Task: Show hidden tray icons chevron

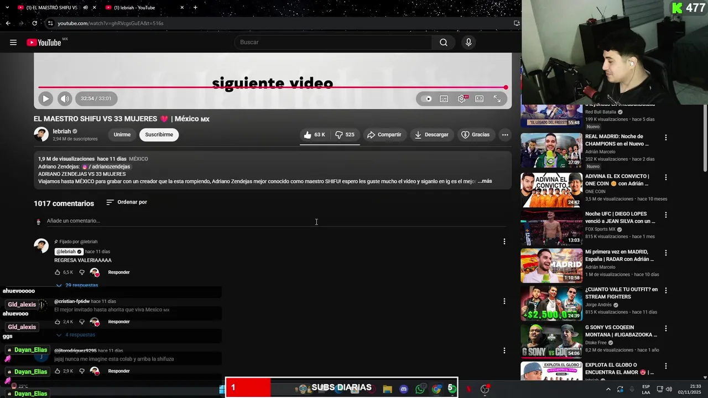Action: tap(608, 389)
